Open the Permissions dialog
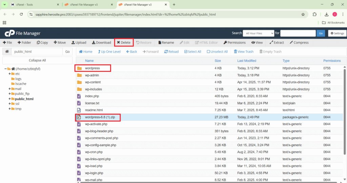 pyautogui.click(x=234, y=42)
